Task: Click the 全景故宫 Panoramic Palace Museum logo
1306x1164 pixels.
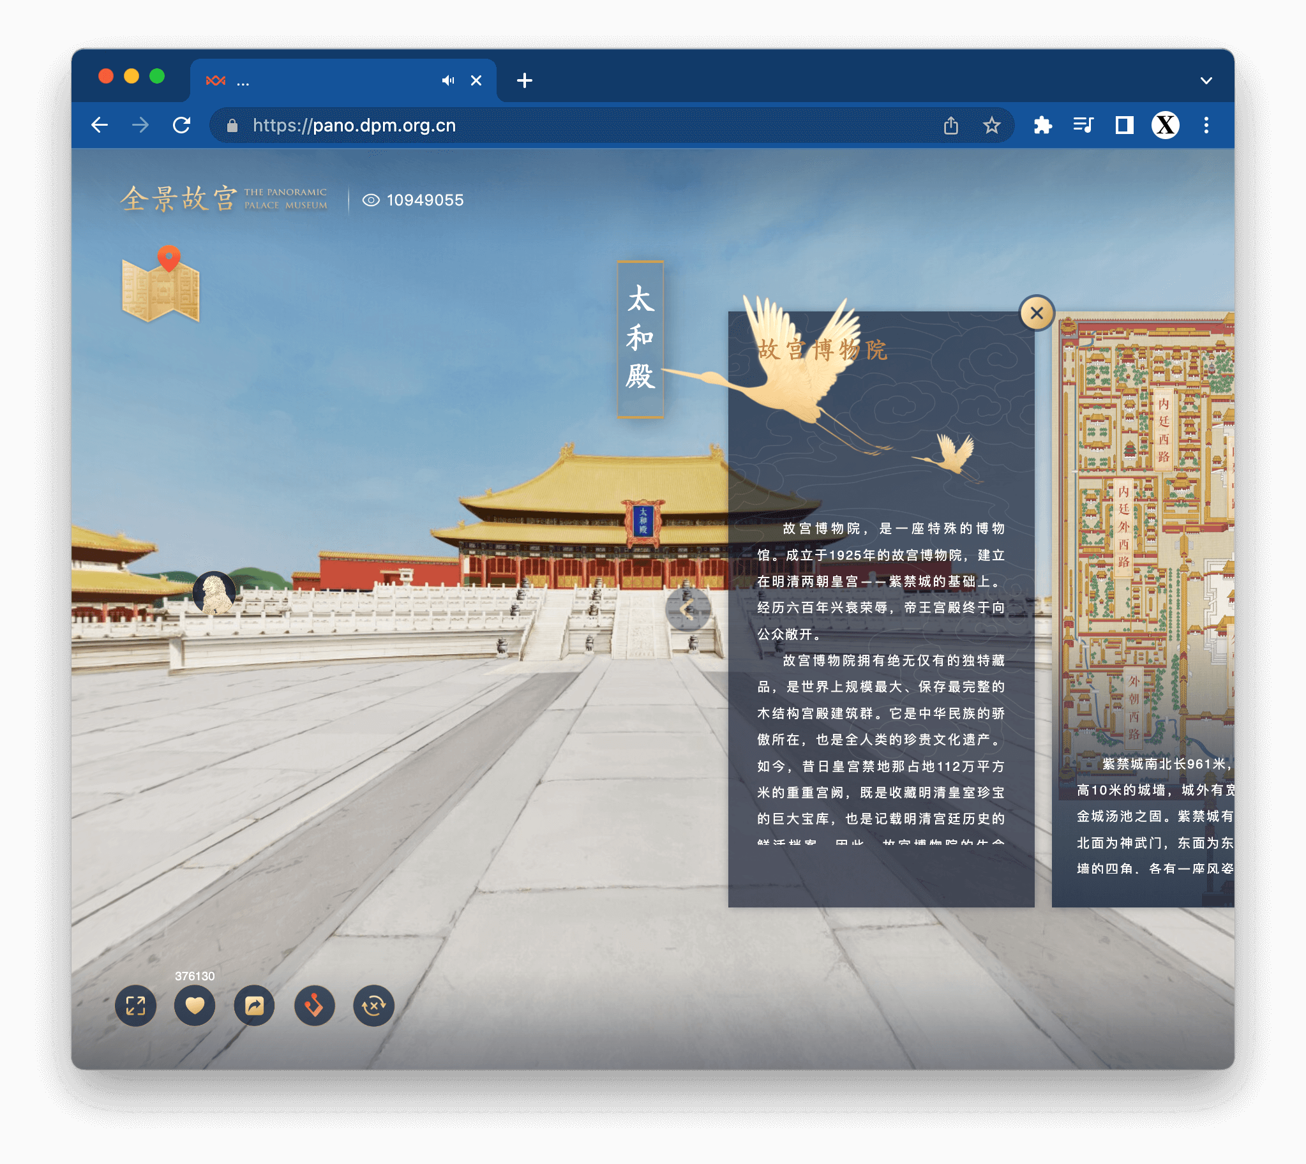Action: coord(223,199)
